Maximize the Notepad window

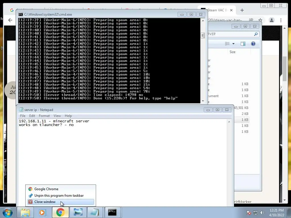217,110
